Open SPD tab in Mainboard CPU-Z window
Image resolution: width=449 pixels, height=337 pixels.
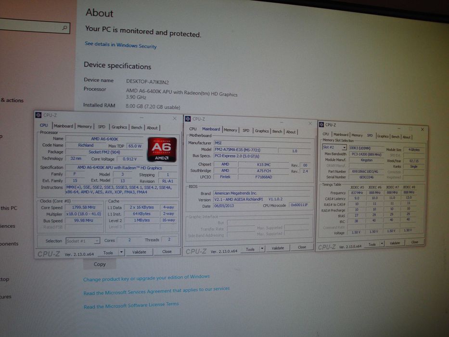(246, 130)
